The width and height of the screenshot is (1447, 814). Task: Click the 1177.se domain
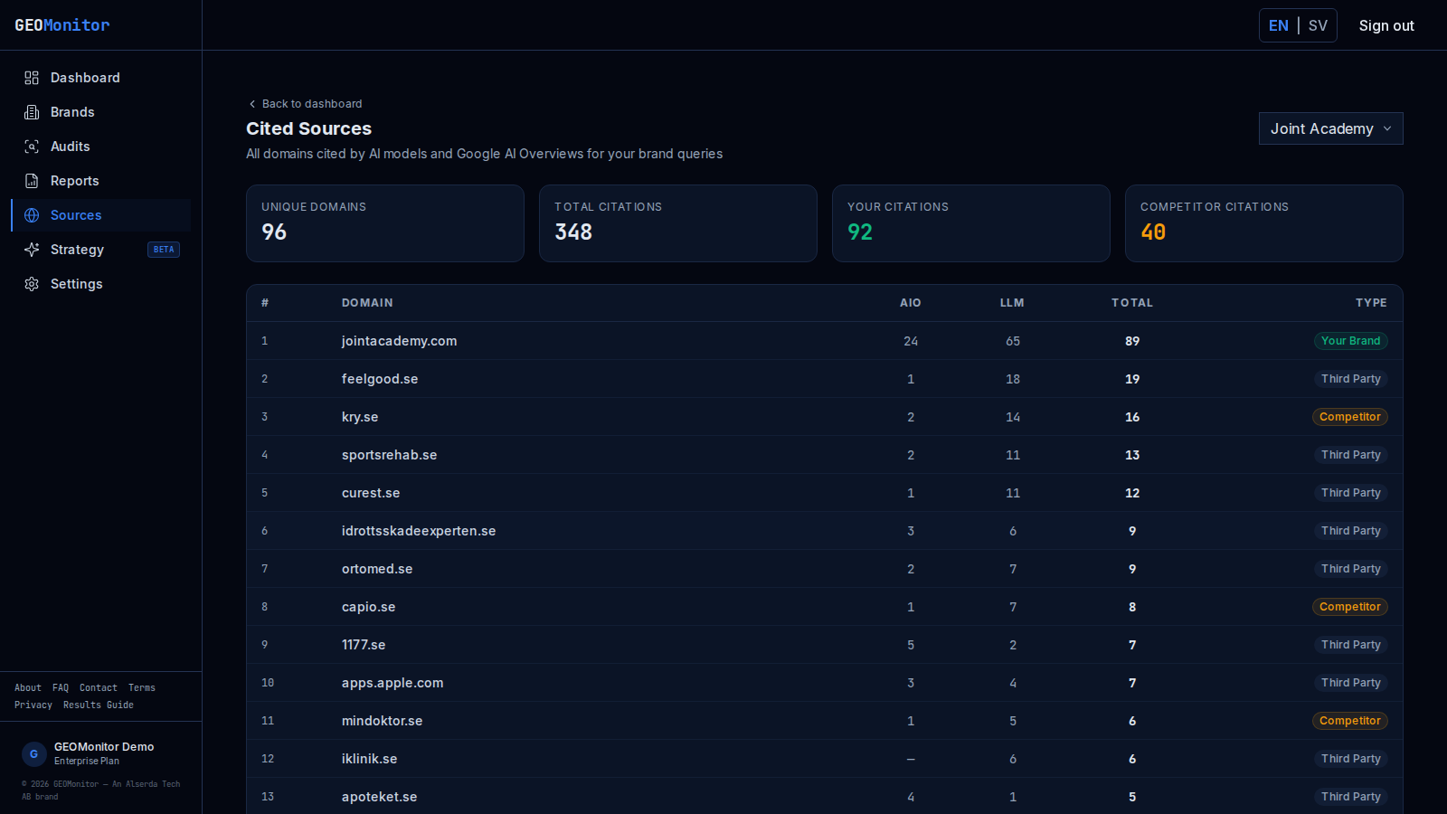364,645
